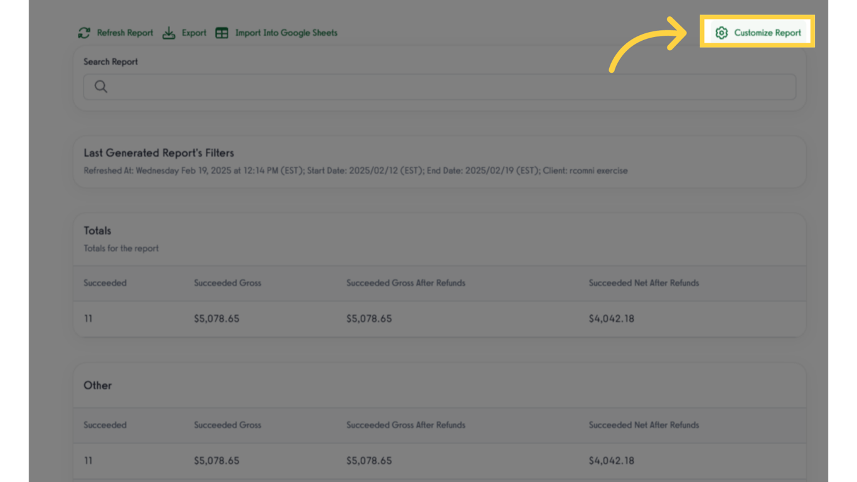Click the magnifier icon in Search Report
Image resolution: width=857 pixels, height=482 pixels.
[101, 87]
